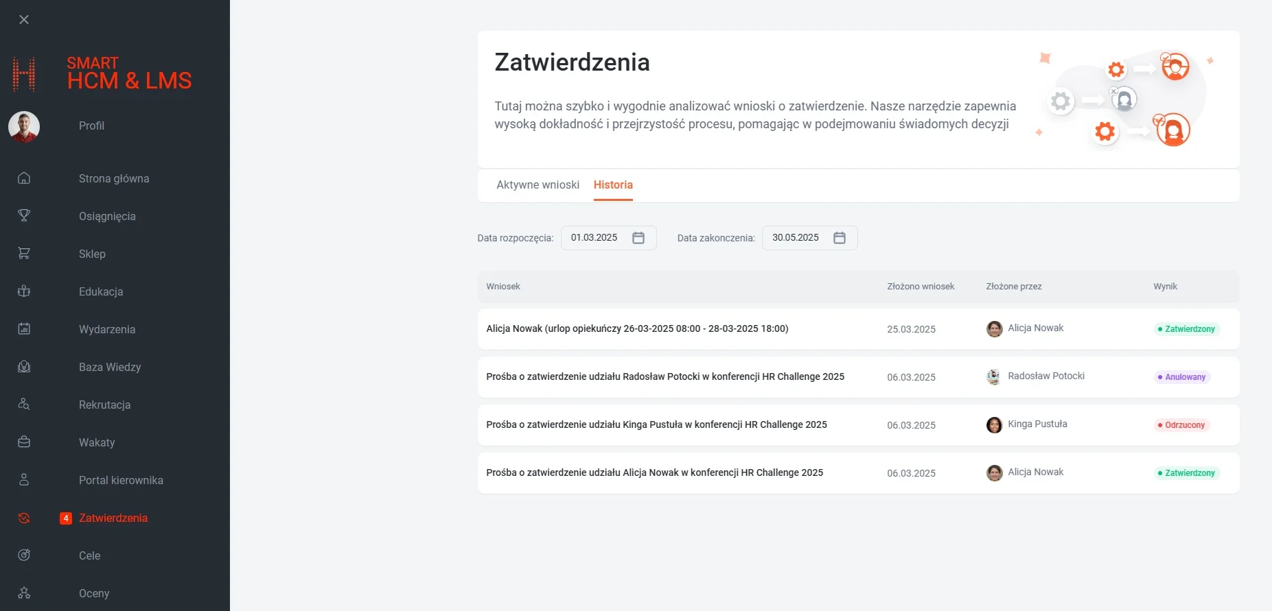
Task: Select the Historia tab
Action: click(613, 185)
